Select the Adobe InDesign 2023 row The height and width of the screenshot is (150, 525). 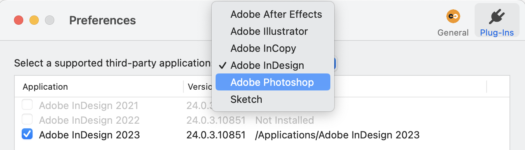coord(262,135)
